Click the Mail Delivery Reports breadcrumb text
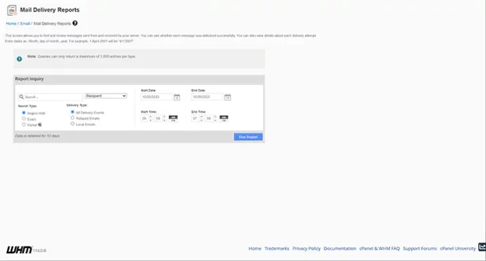The width and height of the screenshot is (486, 261). tap(52, 23)
